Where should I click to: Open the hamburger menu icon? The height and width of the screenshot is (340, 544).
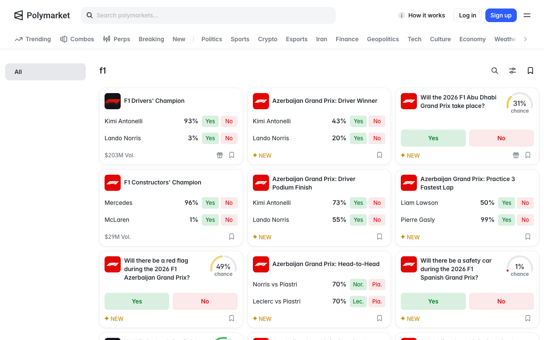(527, 15)
